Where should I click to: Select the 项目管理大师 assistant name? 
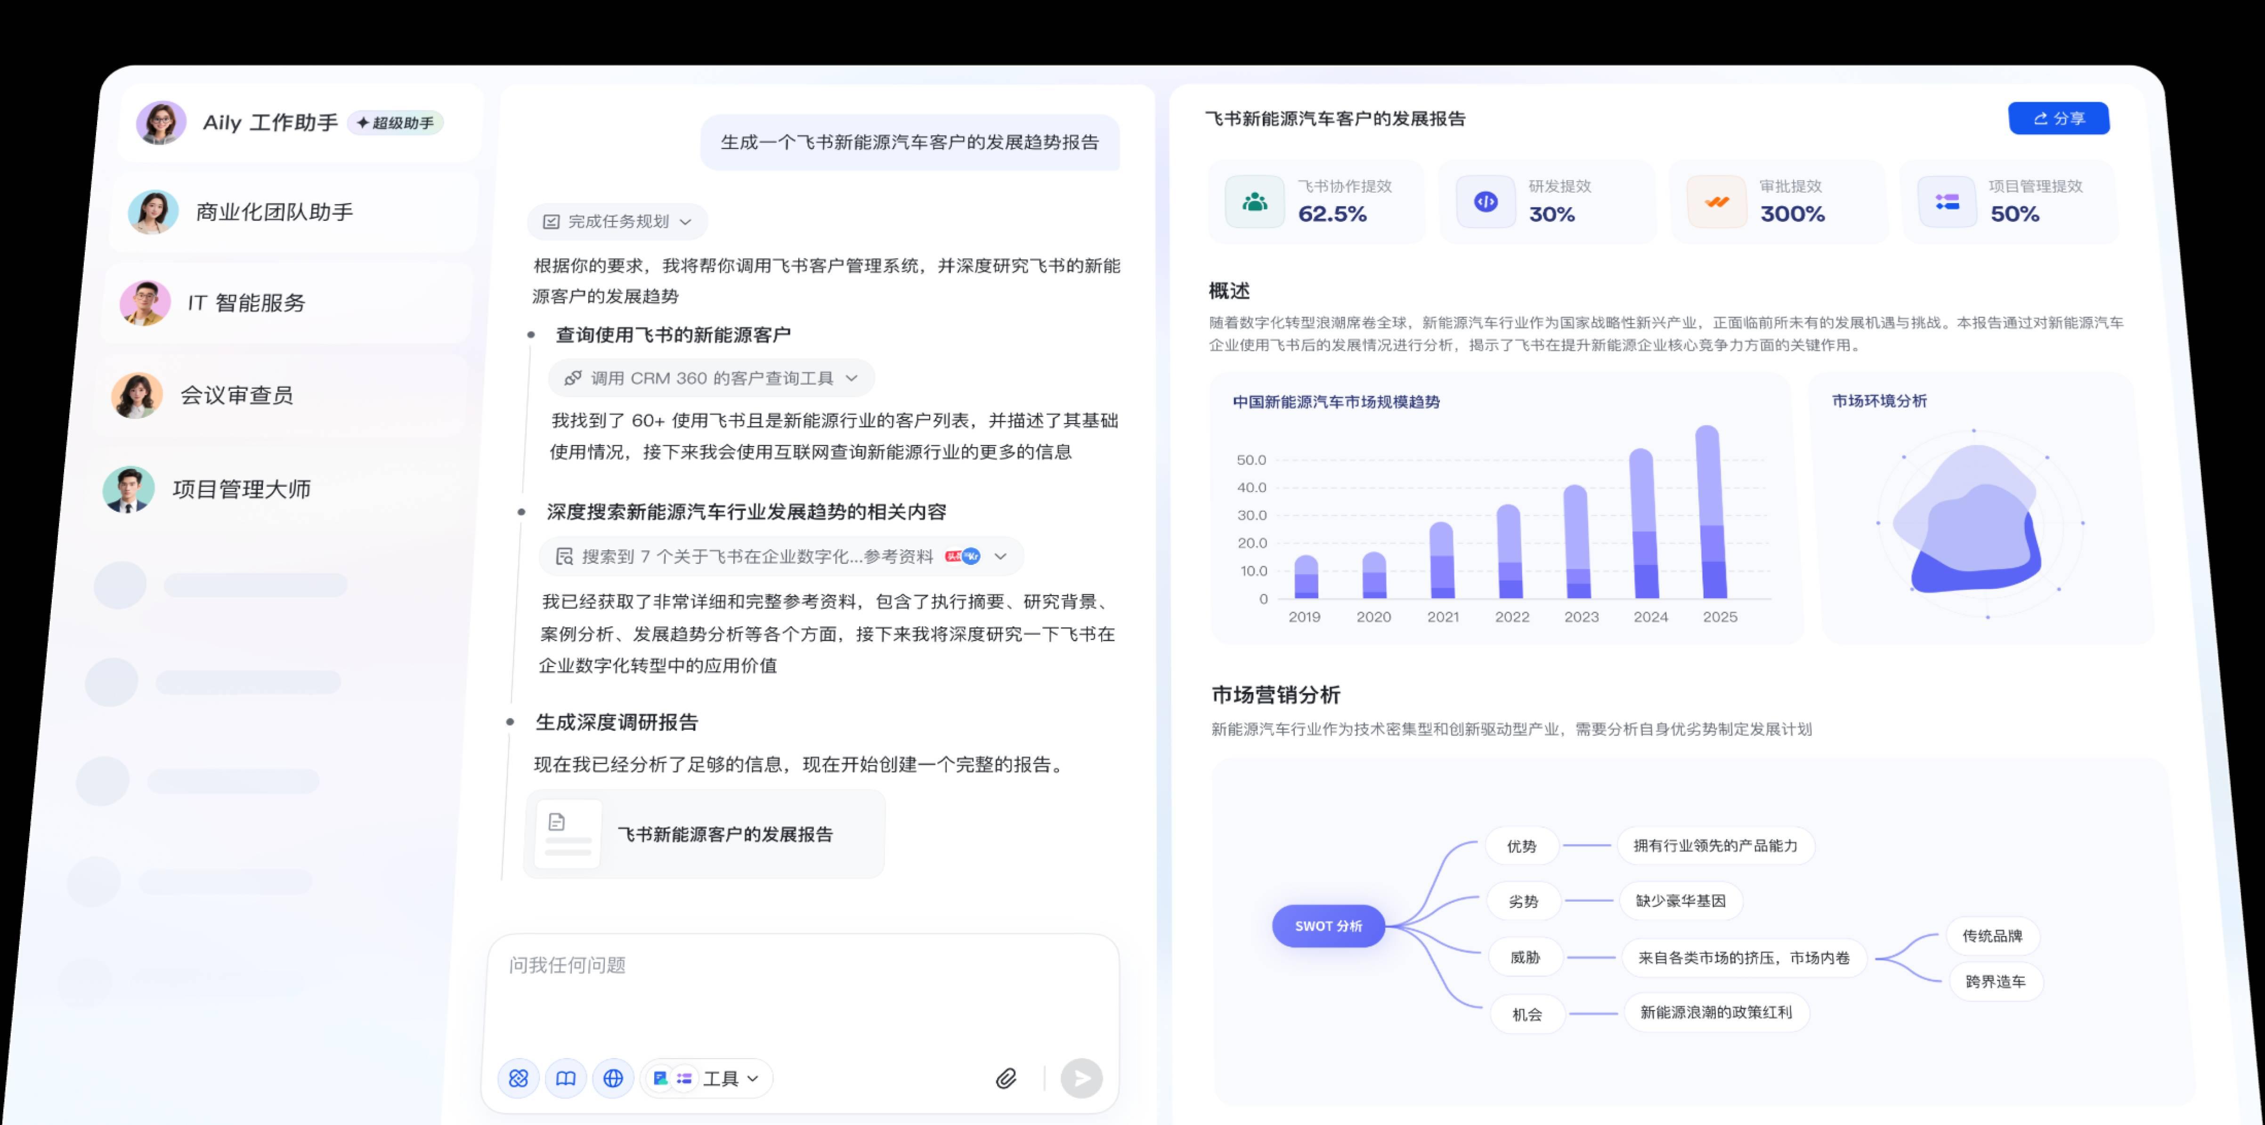[x=242, y=489]
